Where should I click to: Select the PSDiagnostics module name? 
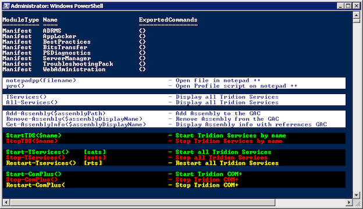pos(67,53)
